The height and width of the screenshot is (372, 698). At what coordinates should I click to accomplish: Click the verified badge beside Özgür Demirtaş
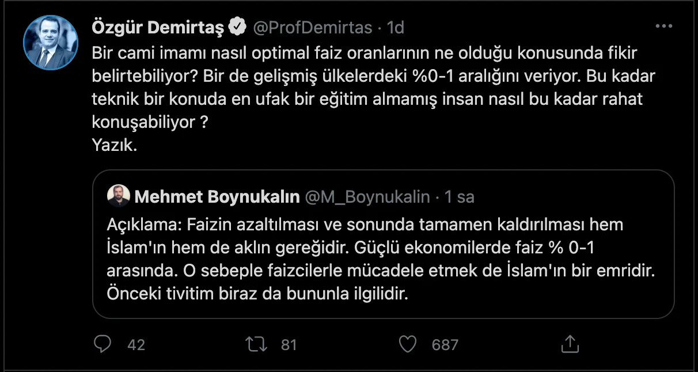coord(238,26)
